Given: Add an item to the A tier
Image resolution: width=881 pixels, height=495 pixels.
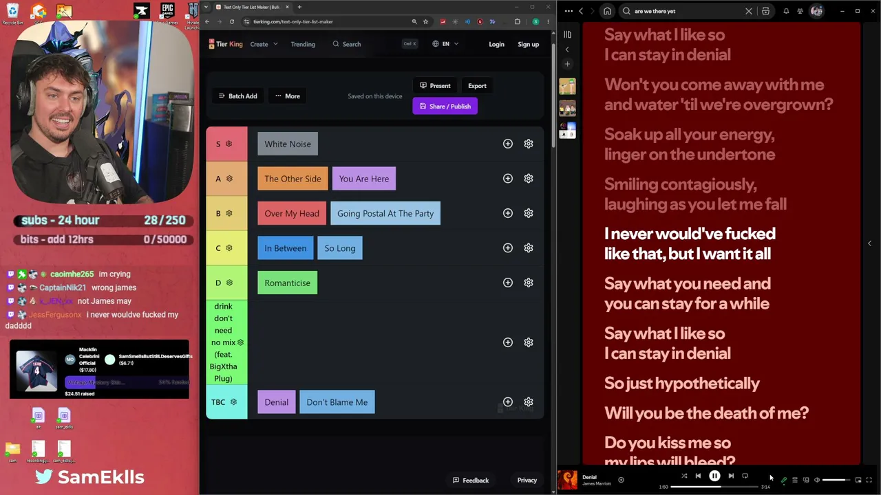Looking at the screenshot, I should [x=508, y=179].
